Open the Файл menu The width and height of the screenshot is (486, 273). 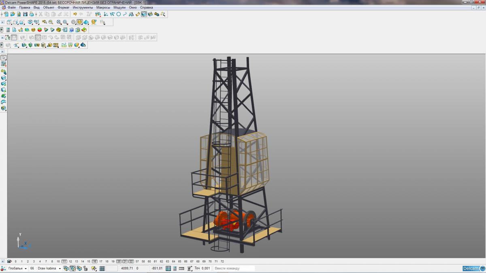(11, 7)
